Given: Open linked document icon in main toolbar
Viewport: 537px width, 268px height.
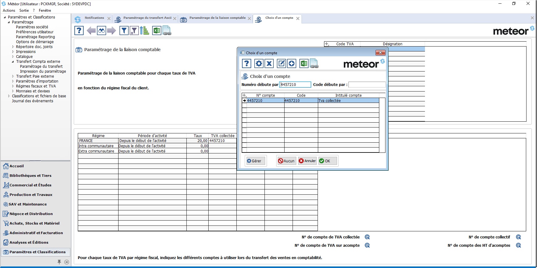Looking at the screenshot, I should click(x=167, y=30).
